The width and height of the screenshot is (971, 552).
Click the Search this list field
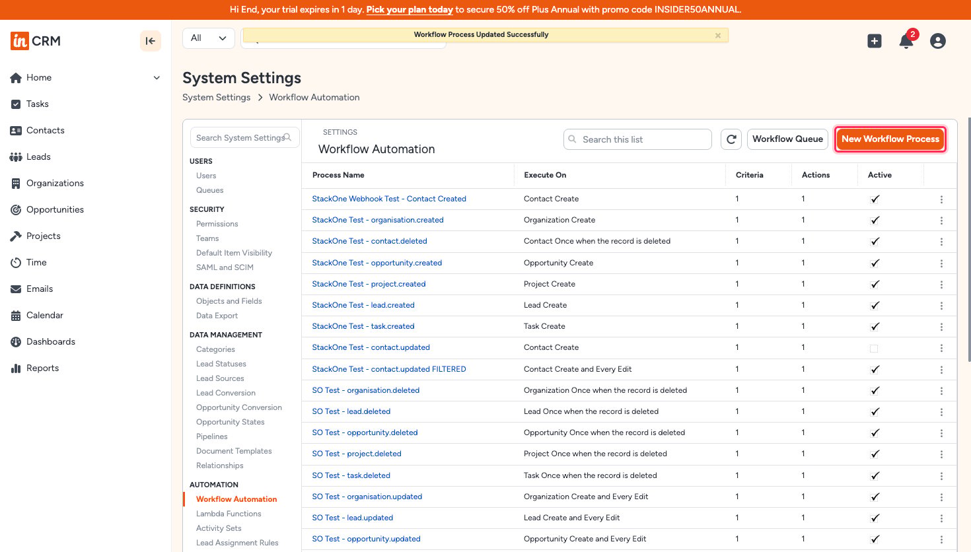[x=637, y=139]
